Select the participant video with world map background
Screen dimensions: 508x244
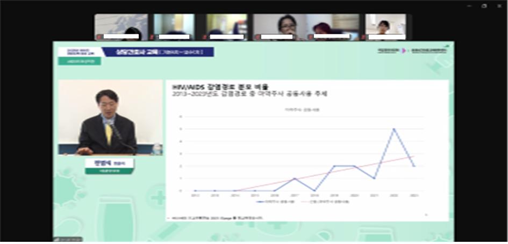pos(121,27)
